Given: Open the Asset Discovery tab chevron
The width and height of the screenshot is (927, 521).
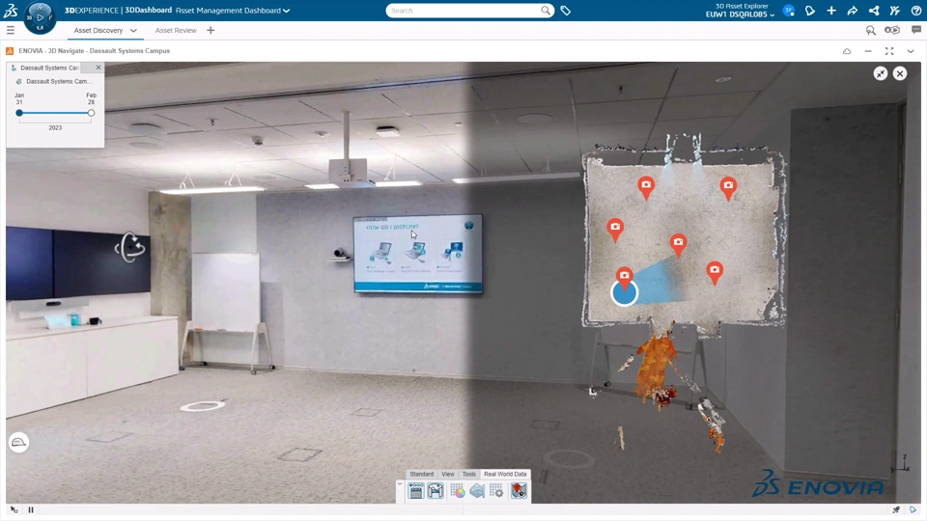Looking at the screenshot, I should tap(133, 30).
